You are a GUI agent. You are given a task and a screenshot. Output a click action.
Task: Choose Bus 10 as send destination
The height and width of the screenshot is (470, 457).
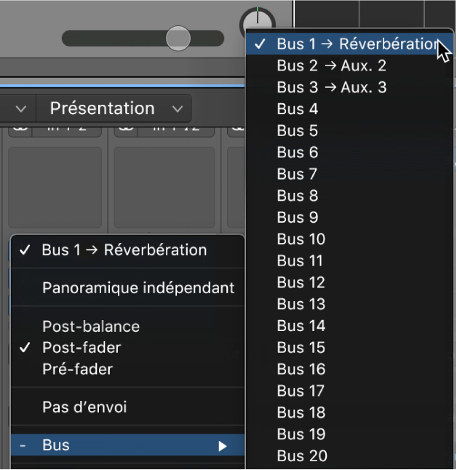coord(301,239)
